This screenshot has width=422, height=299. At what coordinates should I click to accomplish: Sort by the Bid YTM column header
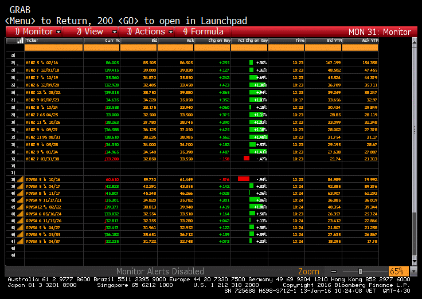click(x=323, y=41)
